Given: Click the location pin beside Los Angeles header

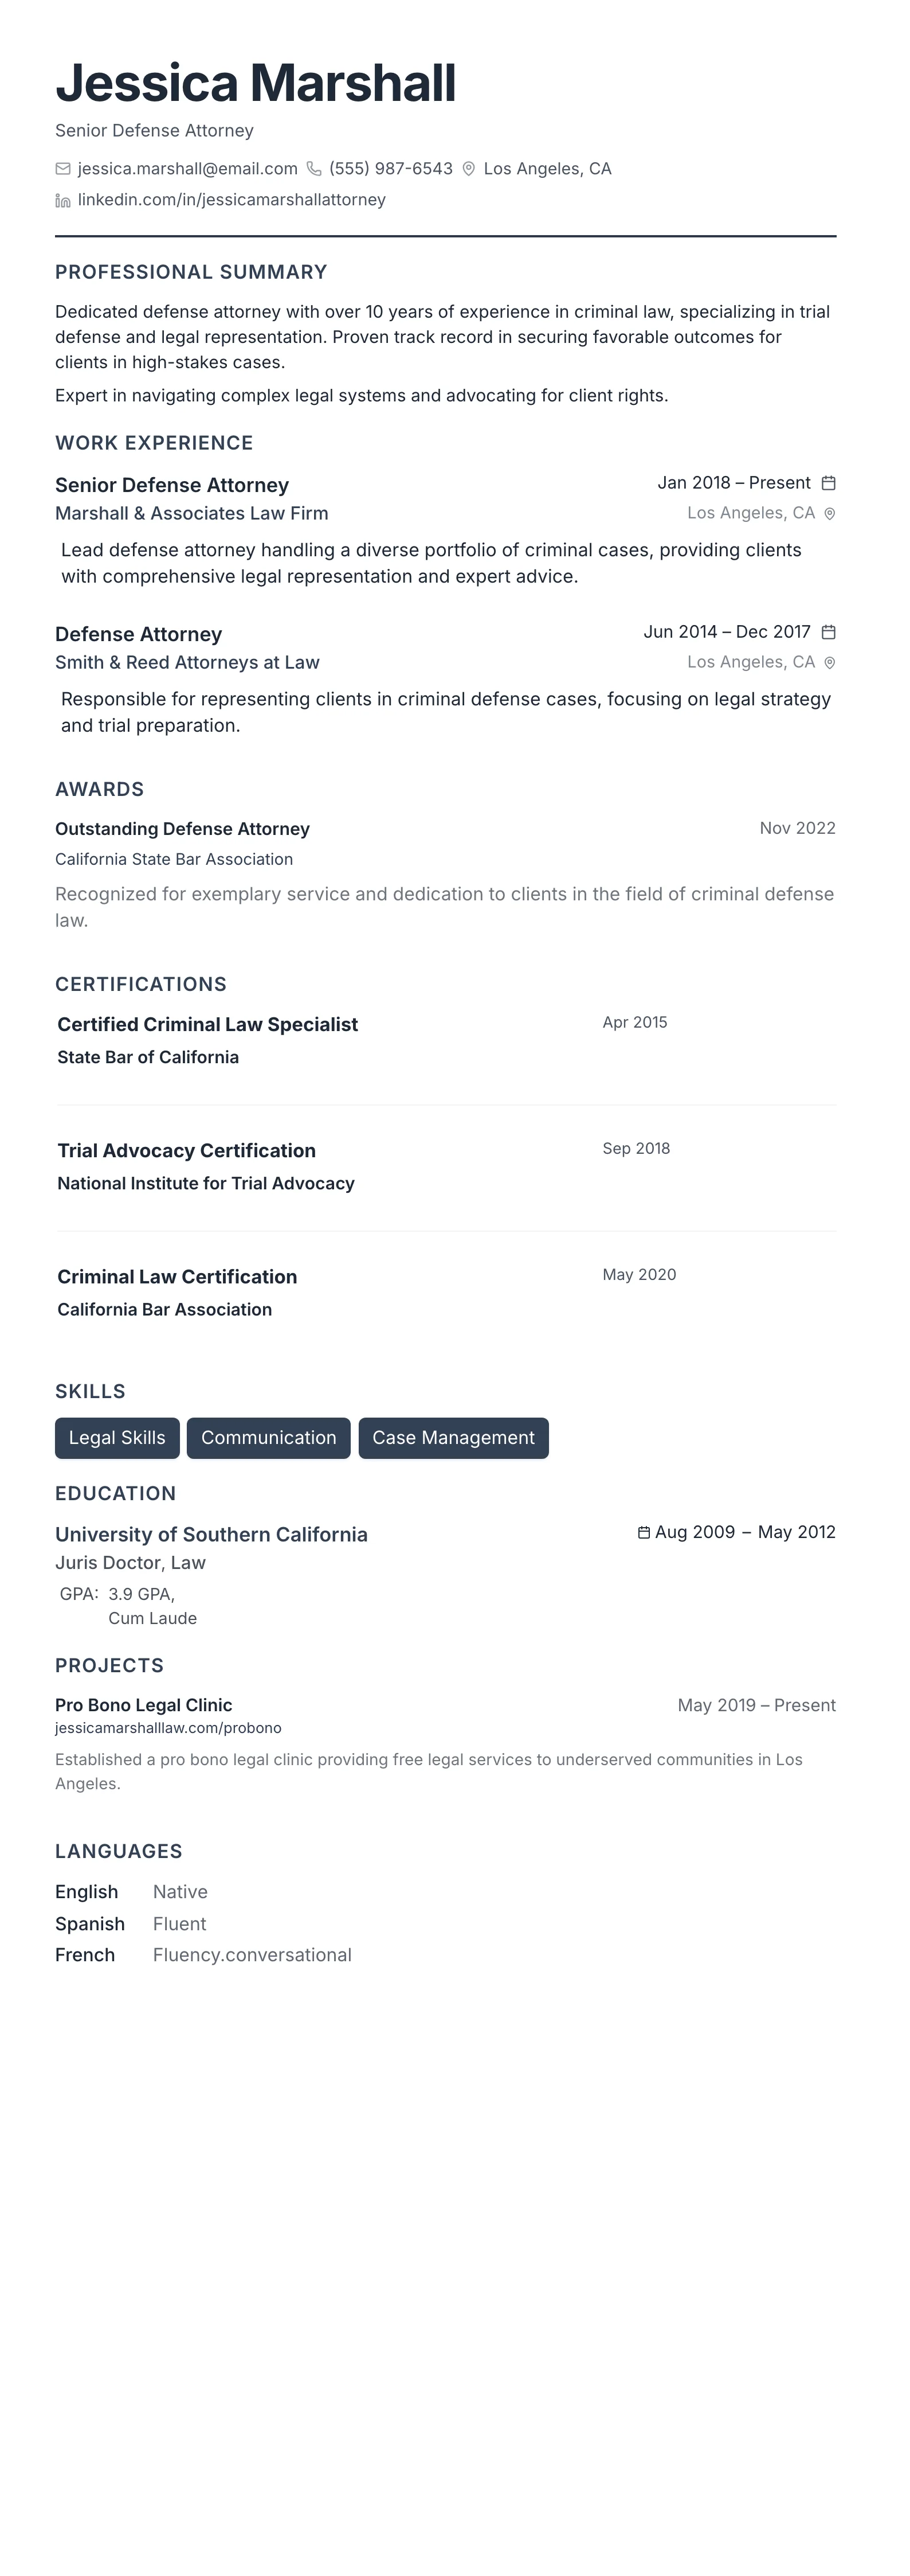Looking at the screenshot, I should [x=469, y=169].
